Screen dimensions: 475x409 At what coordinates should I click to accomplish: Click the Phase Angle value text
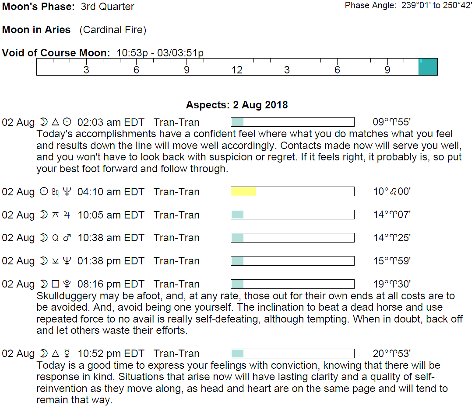pos(436,6)
